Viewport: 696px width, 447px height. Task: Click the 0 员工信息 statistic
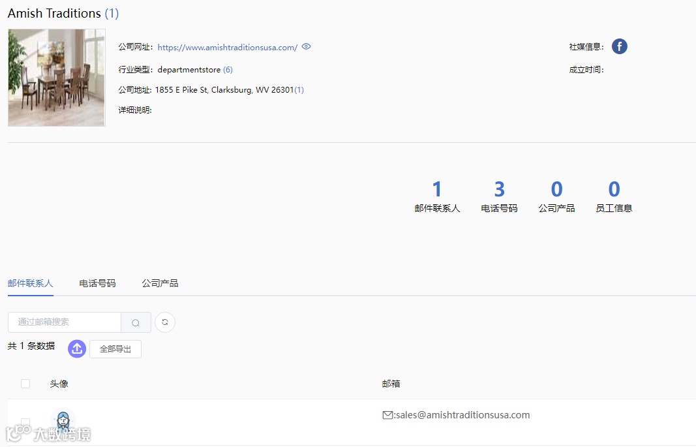pos(614,196)
